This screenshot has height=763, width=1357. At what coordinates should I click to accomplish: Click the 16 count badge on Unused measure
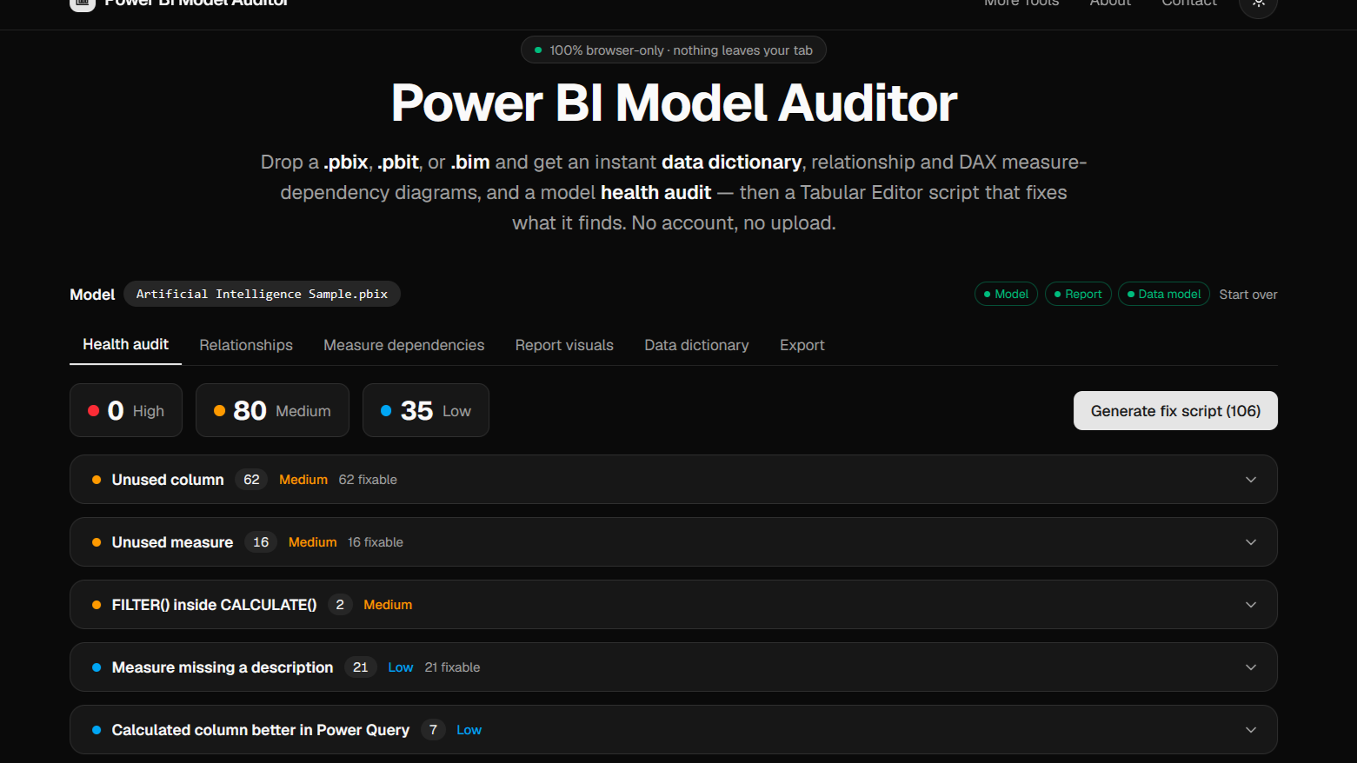pos(261,542)
